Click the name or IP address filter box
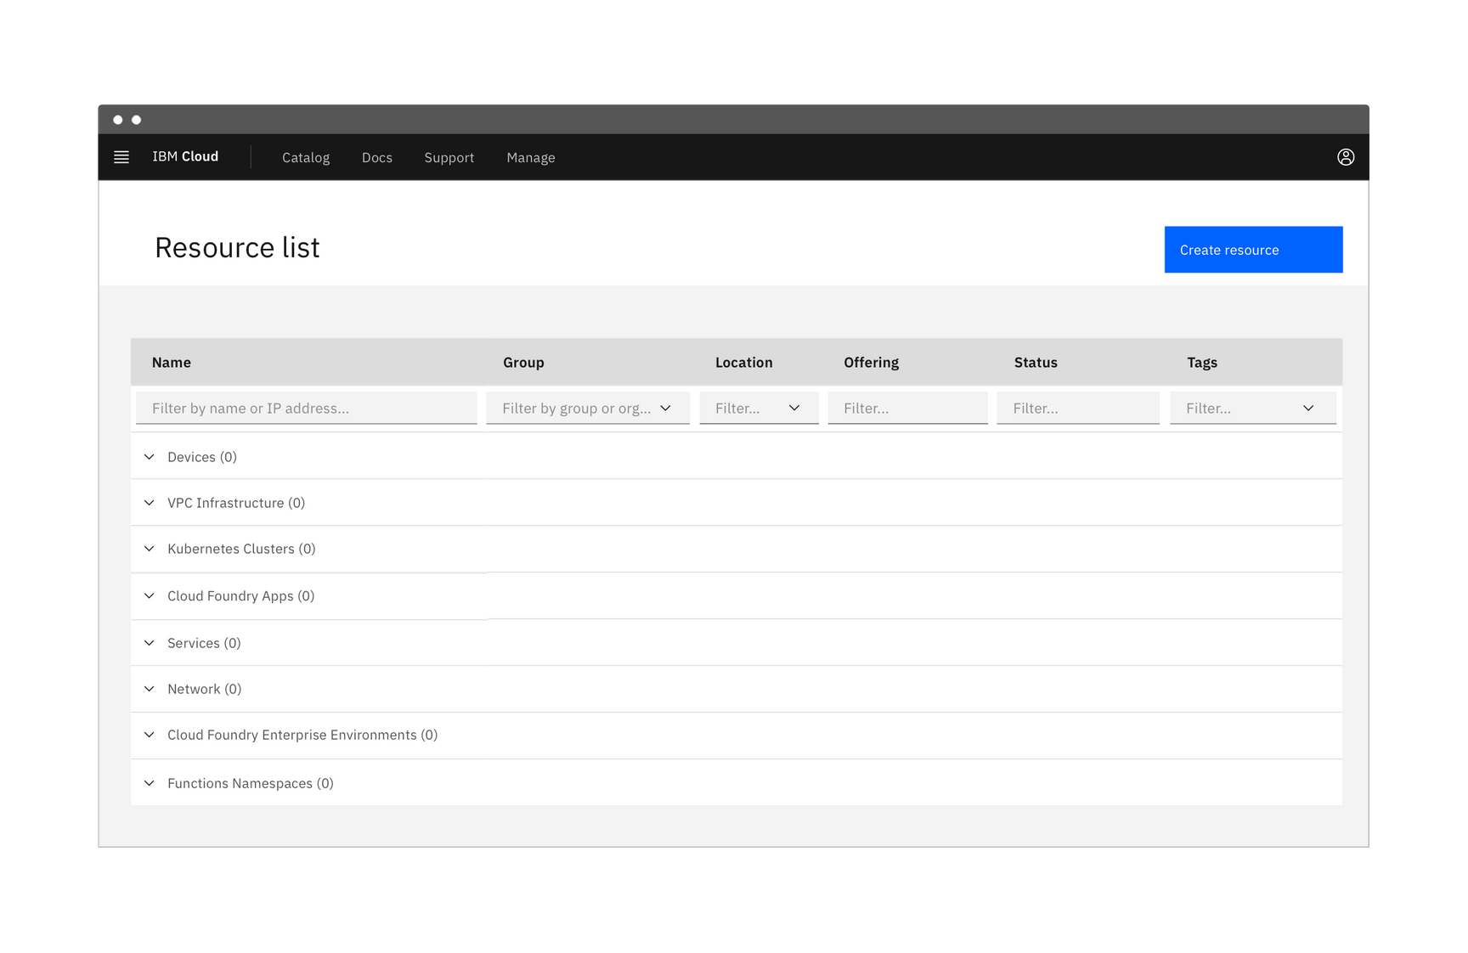 coord(306,408)
